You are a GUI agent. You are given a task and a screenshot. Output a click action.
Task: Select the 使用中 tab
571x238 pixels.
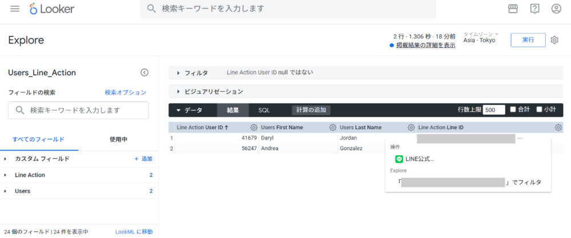(118, 139)
